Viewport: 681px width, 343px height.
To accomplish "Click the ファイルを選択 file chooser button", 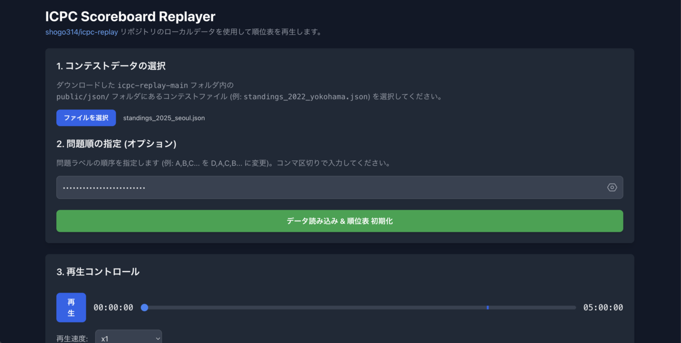I will 86,118.
